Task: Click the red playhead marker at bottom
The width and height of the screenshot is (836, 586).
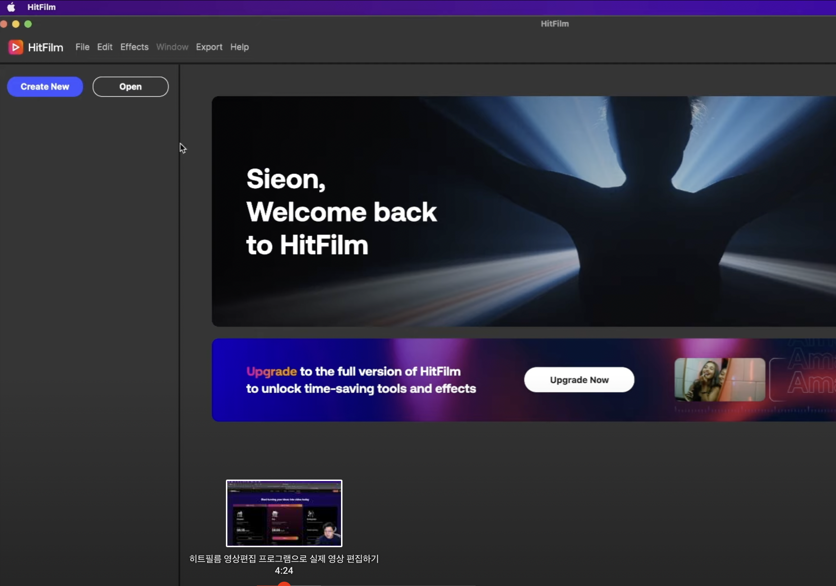Action: click(x=284, y=583)
